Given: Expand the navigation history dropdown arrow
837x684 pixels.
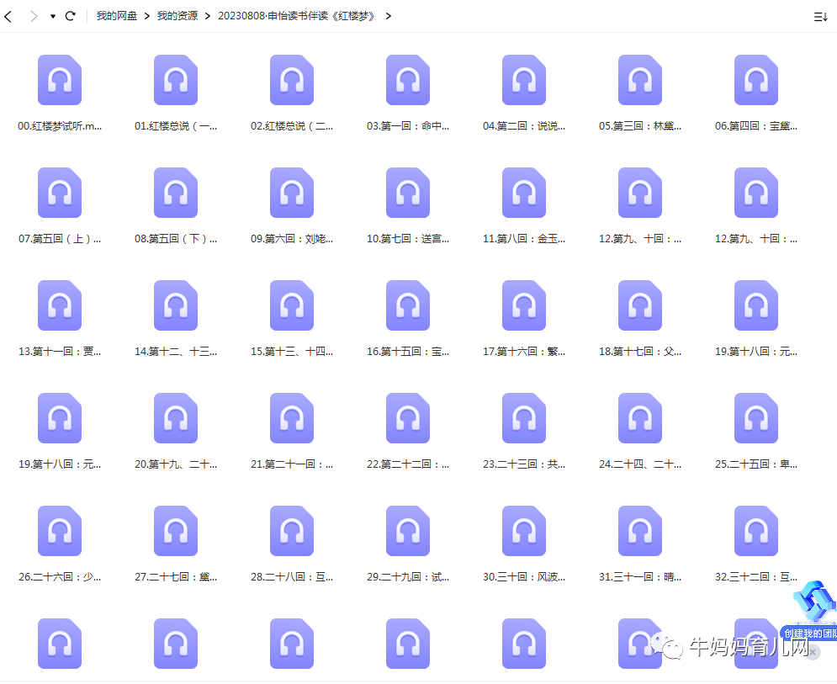Looking at the screenshot, I should click(x=53, y=17).
